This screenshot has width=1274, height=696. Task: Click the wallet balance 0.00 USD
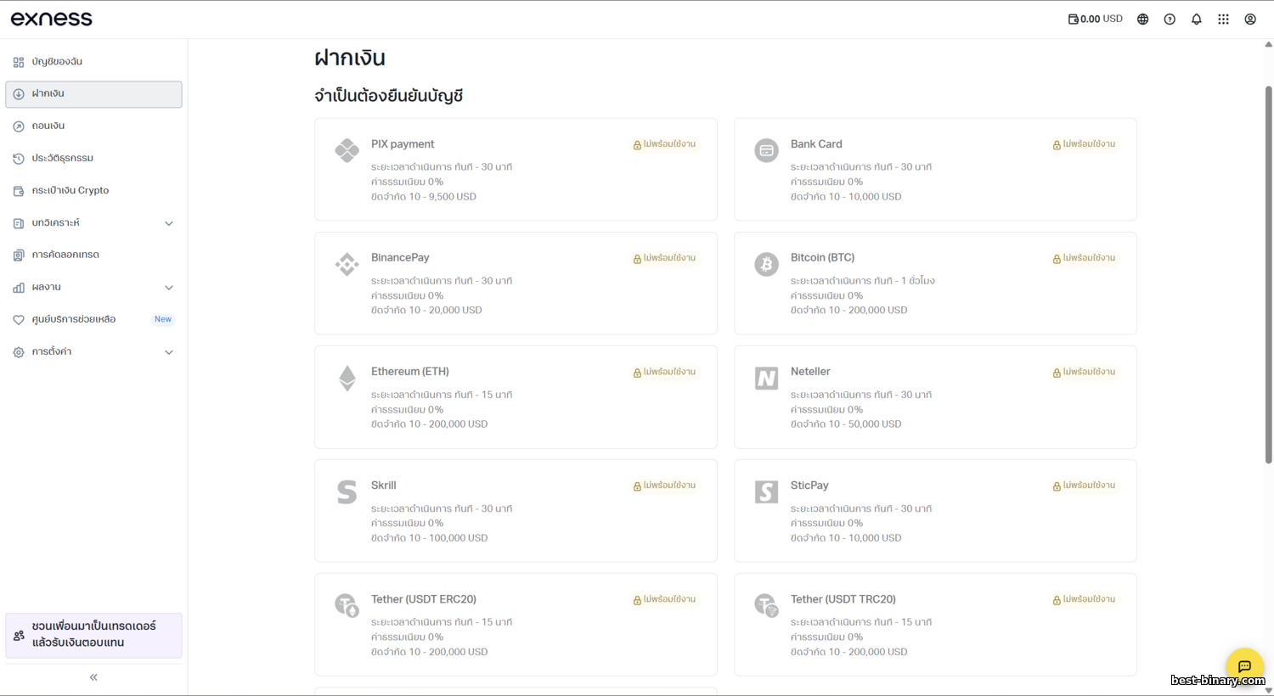[x=1095, y=19]
